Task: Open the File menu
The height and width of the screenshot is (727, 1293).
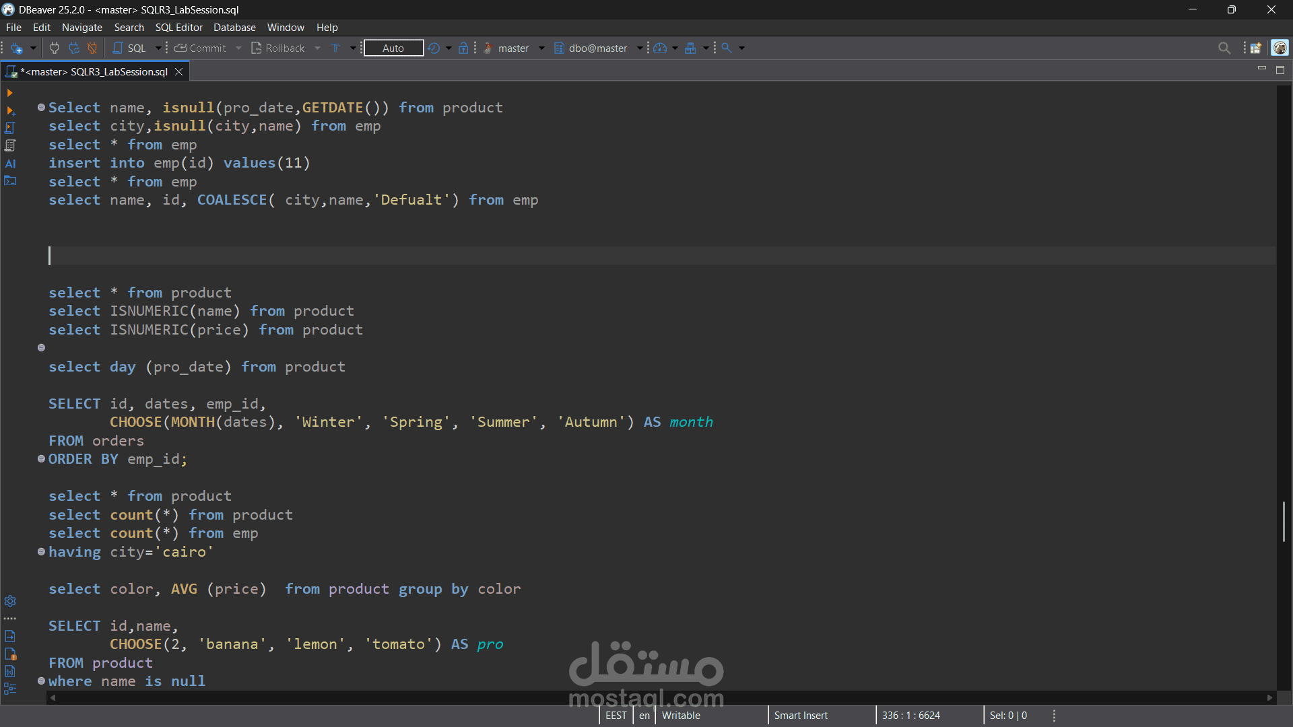Action: click(13, 28)
